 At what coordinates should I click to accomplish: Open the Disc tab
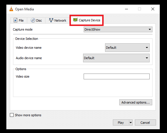coord(36,20)
